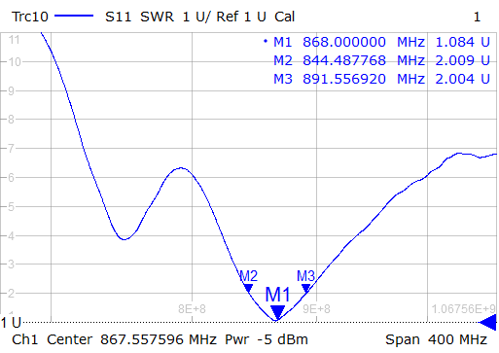Screen dimensions: 499x353
Task: Click the Y-axis label 6
Action: point(11,178)
